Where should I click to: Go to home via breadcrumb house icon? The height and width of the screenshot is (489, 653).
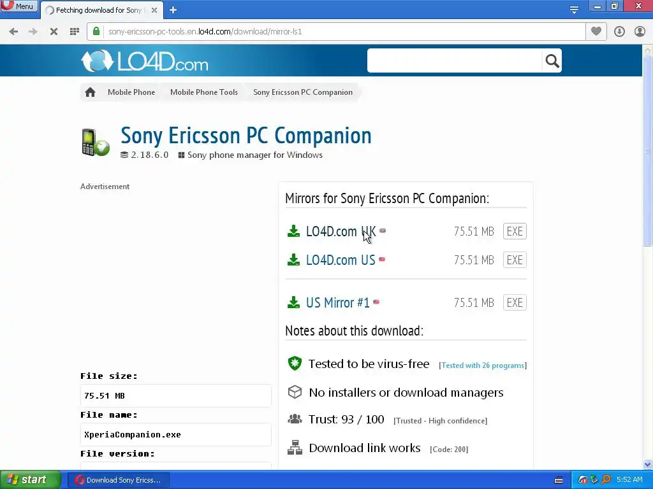point(90,92)
